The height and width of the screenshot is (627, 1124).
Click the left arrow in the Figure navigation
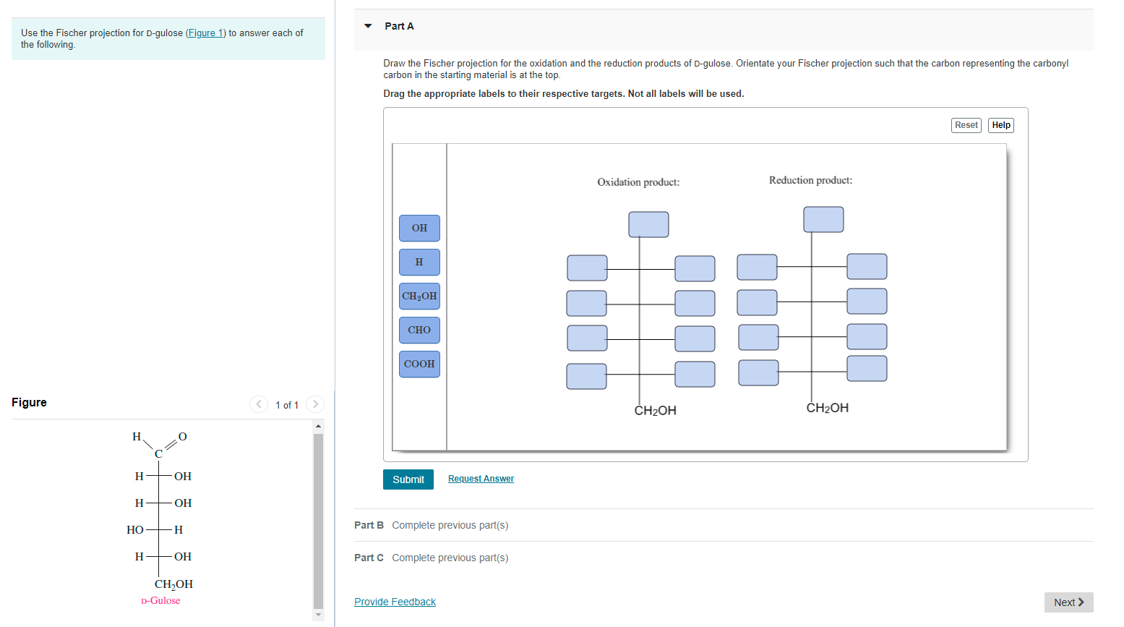tap(259, 404)
